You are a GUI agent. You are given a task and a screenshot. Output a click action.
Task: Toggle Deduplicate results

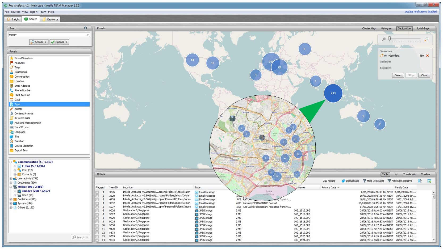[x=350, y=181]
